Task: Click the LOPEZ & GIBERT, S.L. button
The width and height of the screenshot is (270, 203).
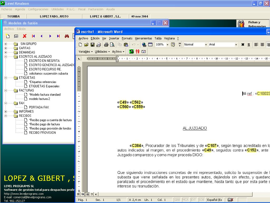Action: click(x=105, y=16)
